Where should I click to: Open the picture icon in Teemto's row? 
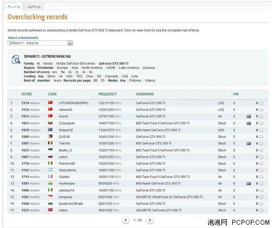249,143
